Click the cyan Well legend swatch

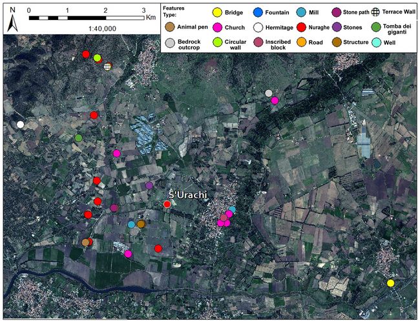(376, 43)
